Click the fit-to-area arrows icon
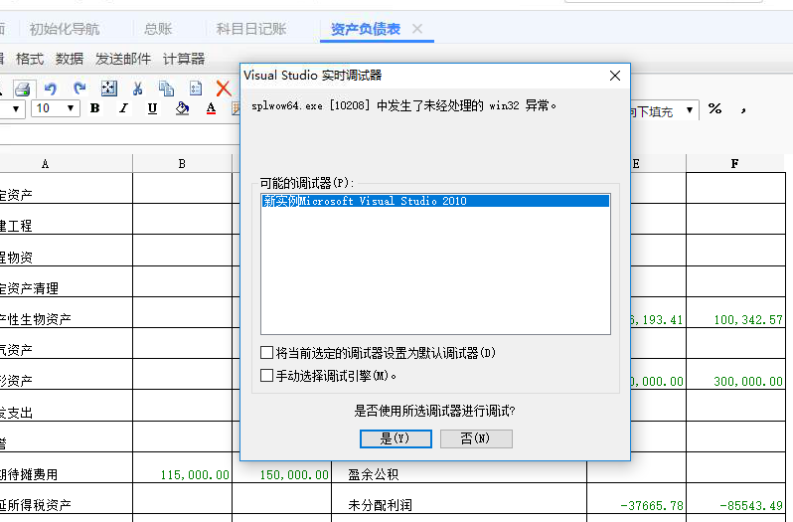Image resolution: width=793 pixels, height=522 pixels. 108,88
